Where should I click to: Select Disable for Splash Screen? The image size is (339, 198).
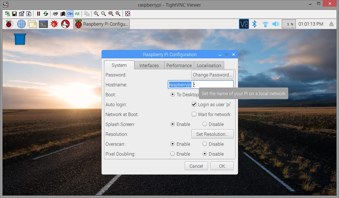(205, 124)
